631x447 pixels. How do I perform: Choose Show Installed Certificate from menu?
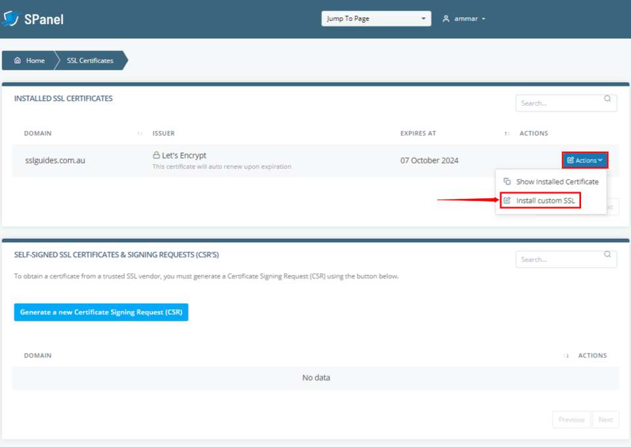[x=557, y=181]
